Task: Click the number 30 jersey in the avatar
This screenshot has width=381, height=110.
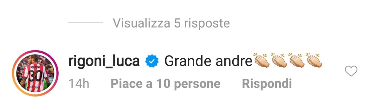Action: (35, 76)
